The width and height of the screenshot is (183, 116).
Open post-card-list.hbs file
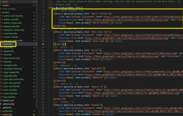coord(12,86)
